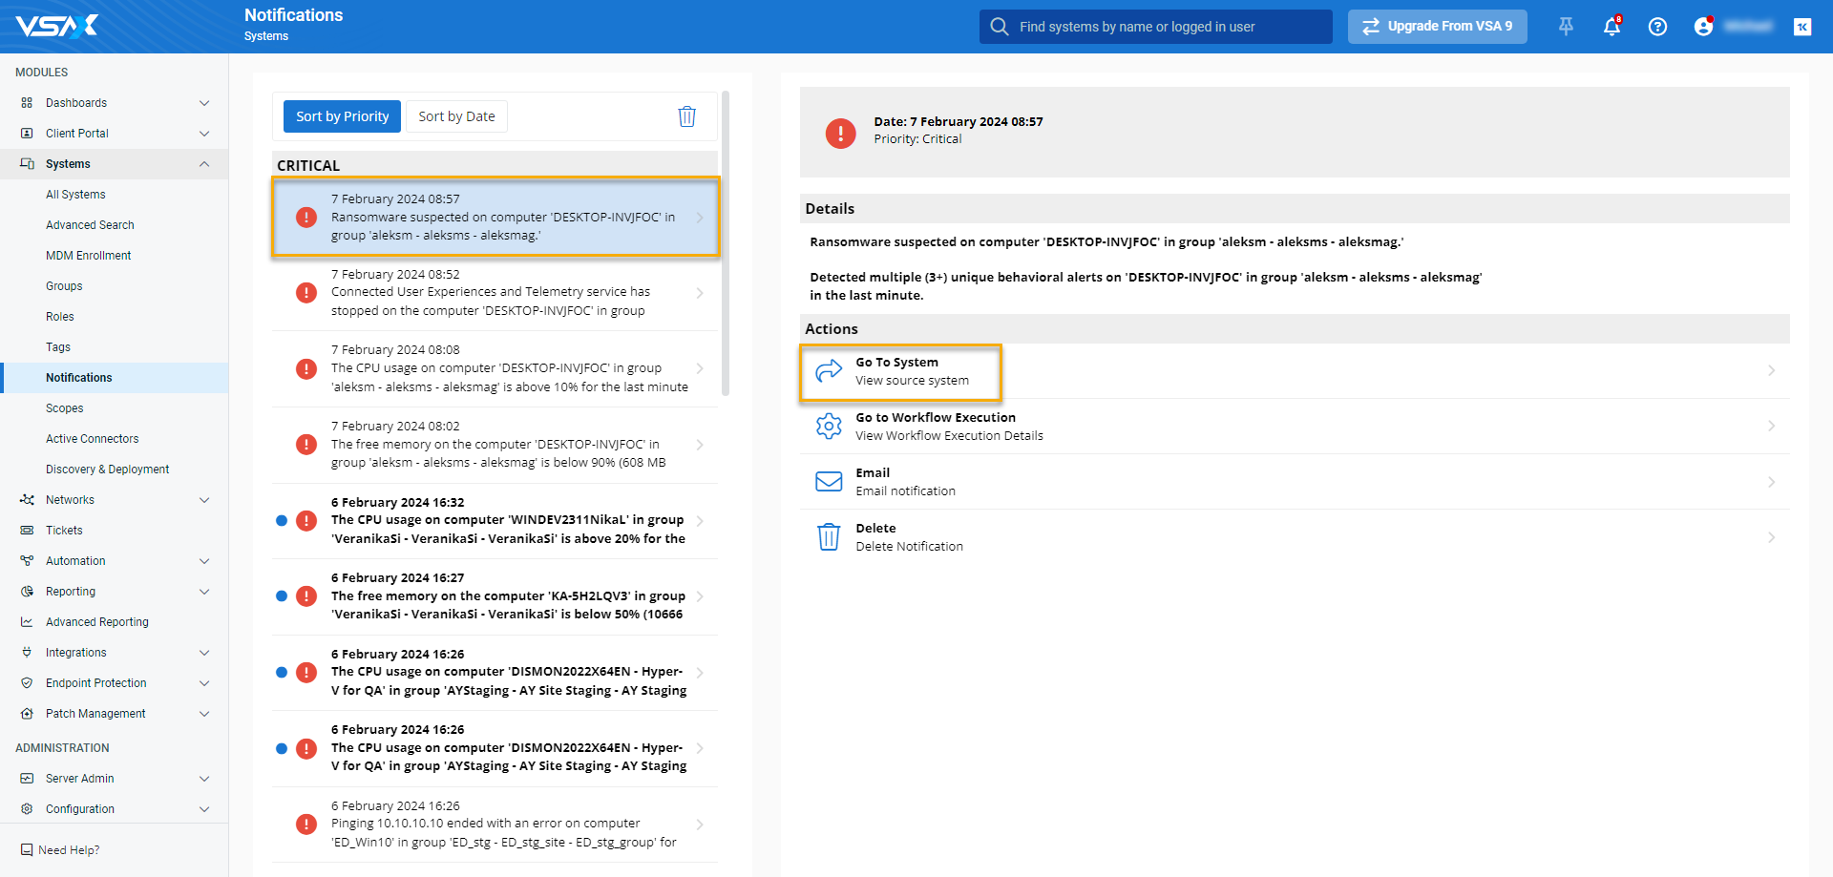Click the Workflow Execution gear icon
This screenshot has width=1833, height=877.
point(829,427)
